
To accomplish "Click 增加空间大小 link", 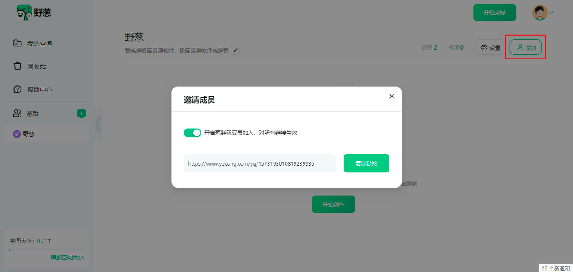I will pyautogui.click(x=67, y=257).
